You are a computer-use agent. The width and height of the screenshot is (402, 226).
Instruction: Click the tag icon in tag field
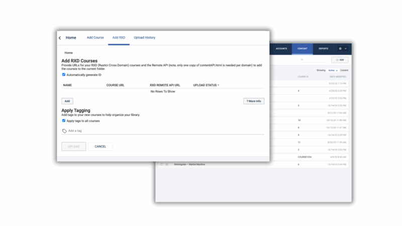64,131
